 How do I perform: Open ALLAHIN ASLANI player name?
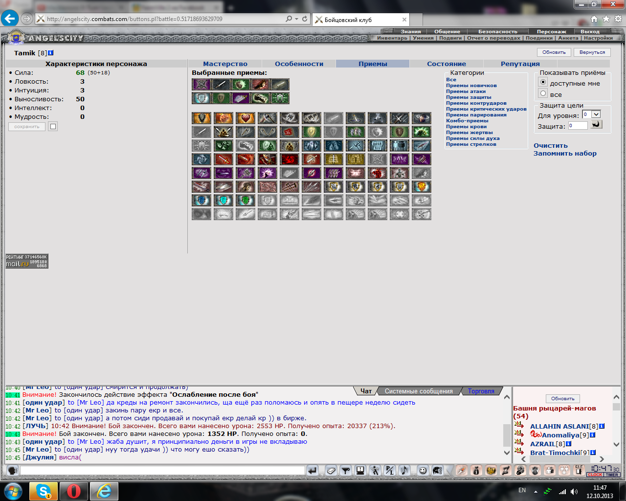click(559, 426)
